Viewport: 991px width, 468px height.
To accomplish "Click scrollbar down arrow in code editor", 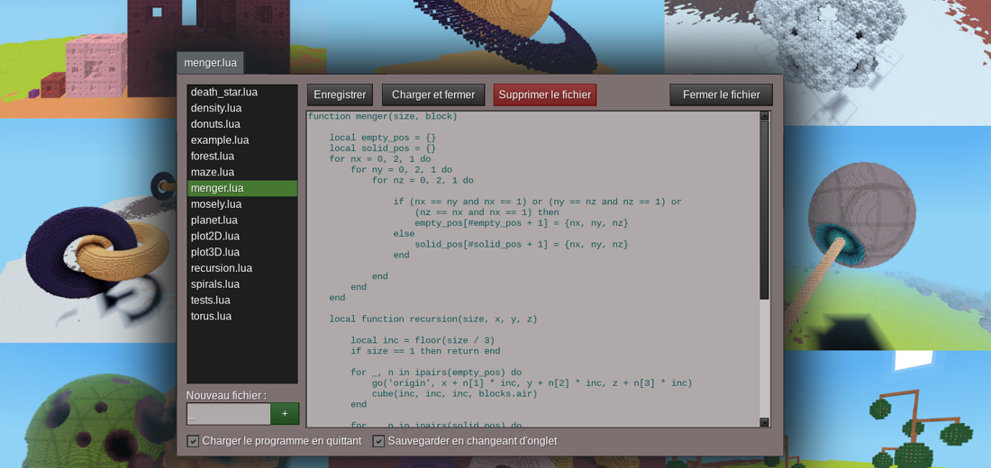I will coord(764,422).
